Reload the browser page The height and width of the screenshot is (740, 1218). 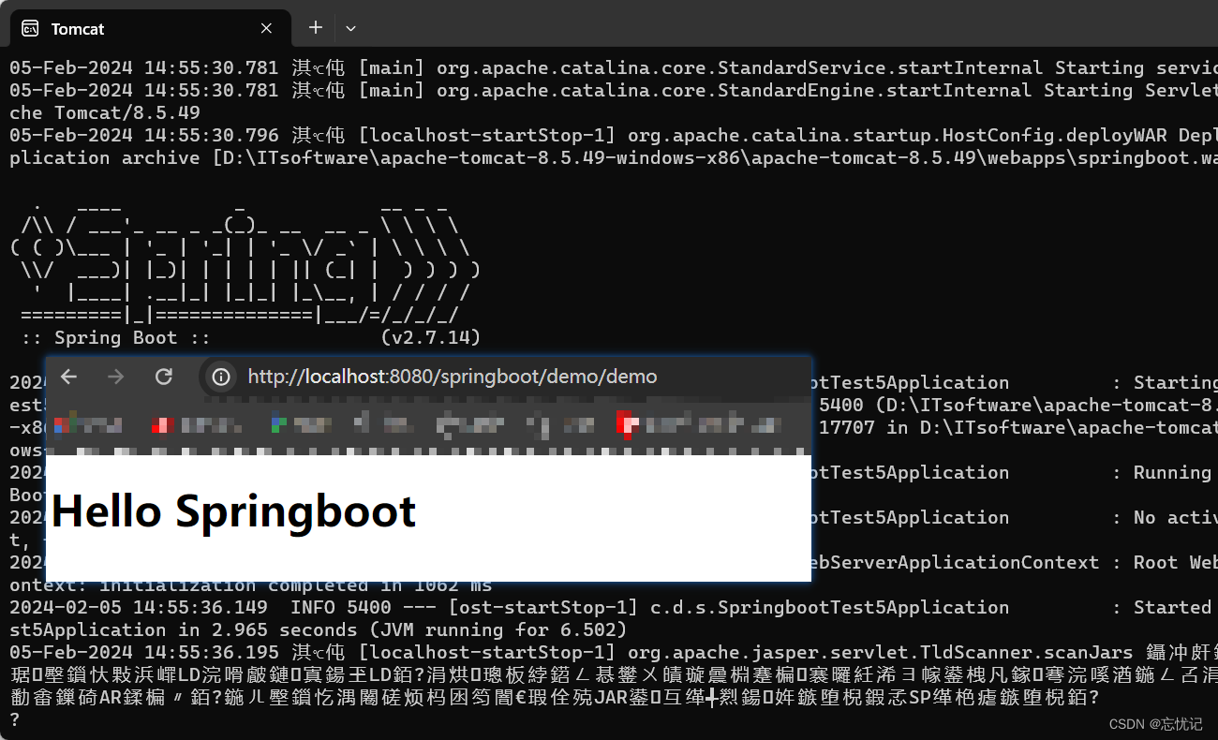pyautogui.click(x=164, y=377)
